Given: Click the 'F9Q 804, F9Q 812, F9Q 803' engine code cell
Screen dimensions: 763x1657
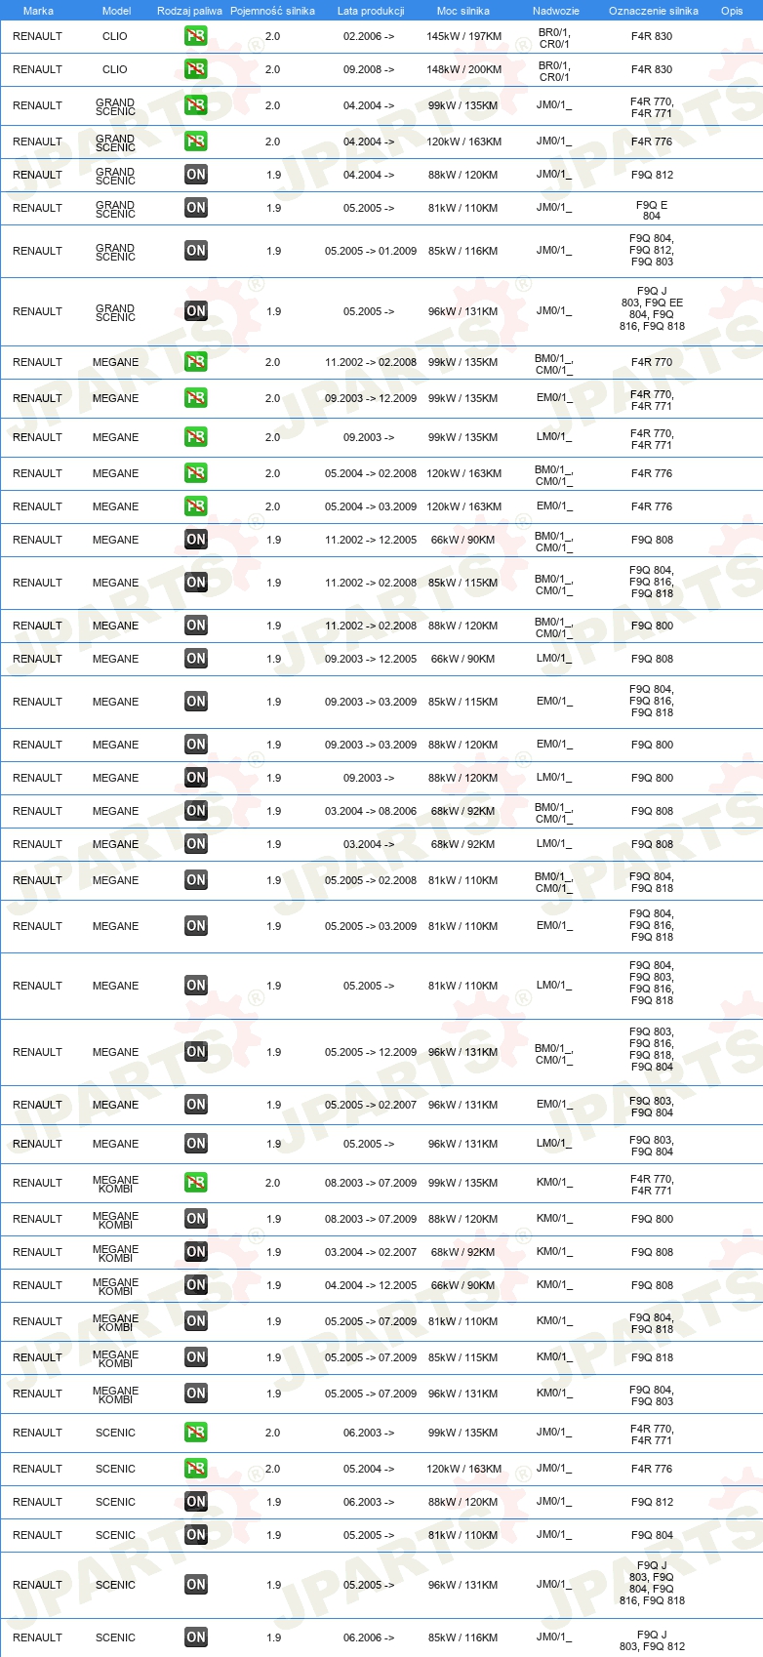Looking at the screenshot, I should tap(652, 251).
